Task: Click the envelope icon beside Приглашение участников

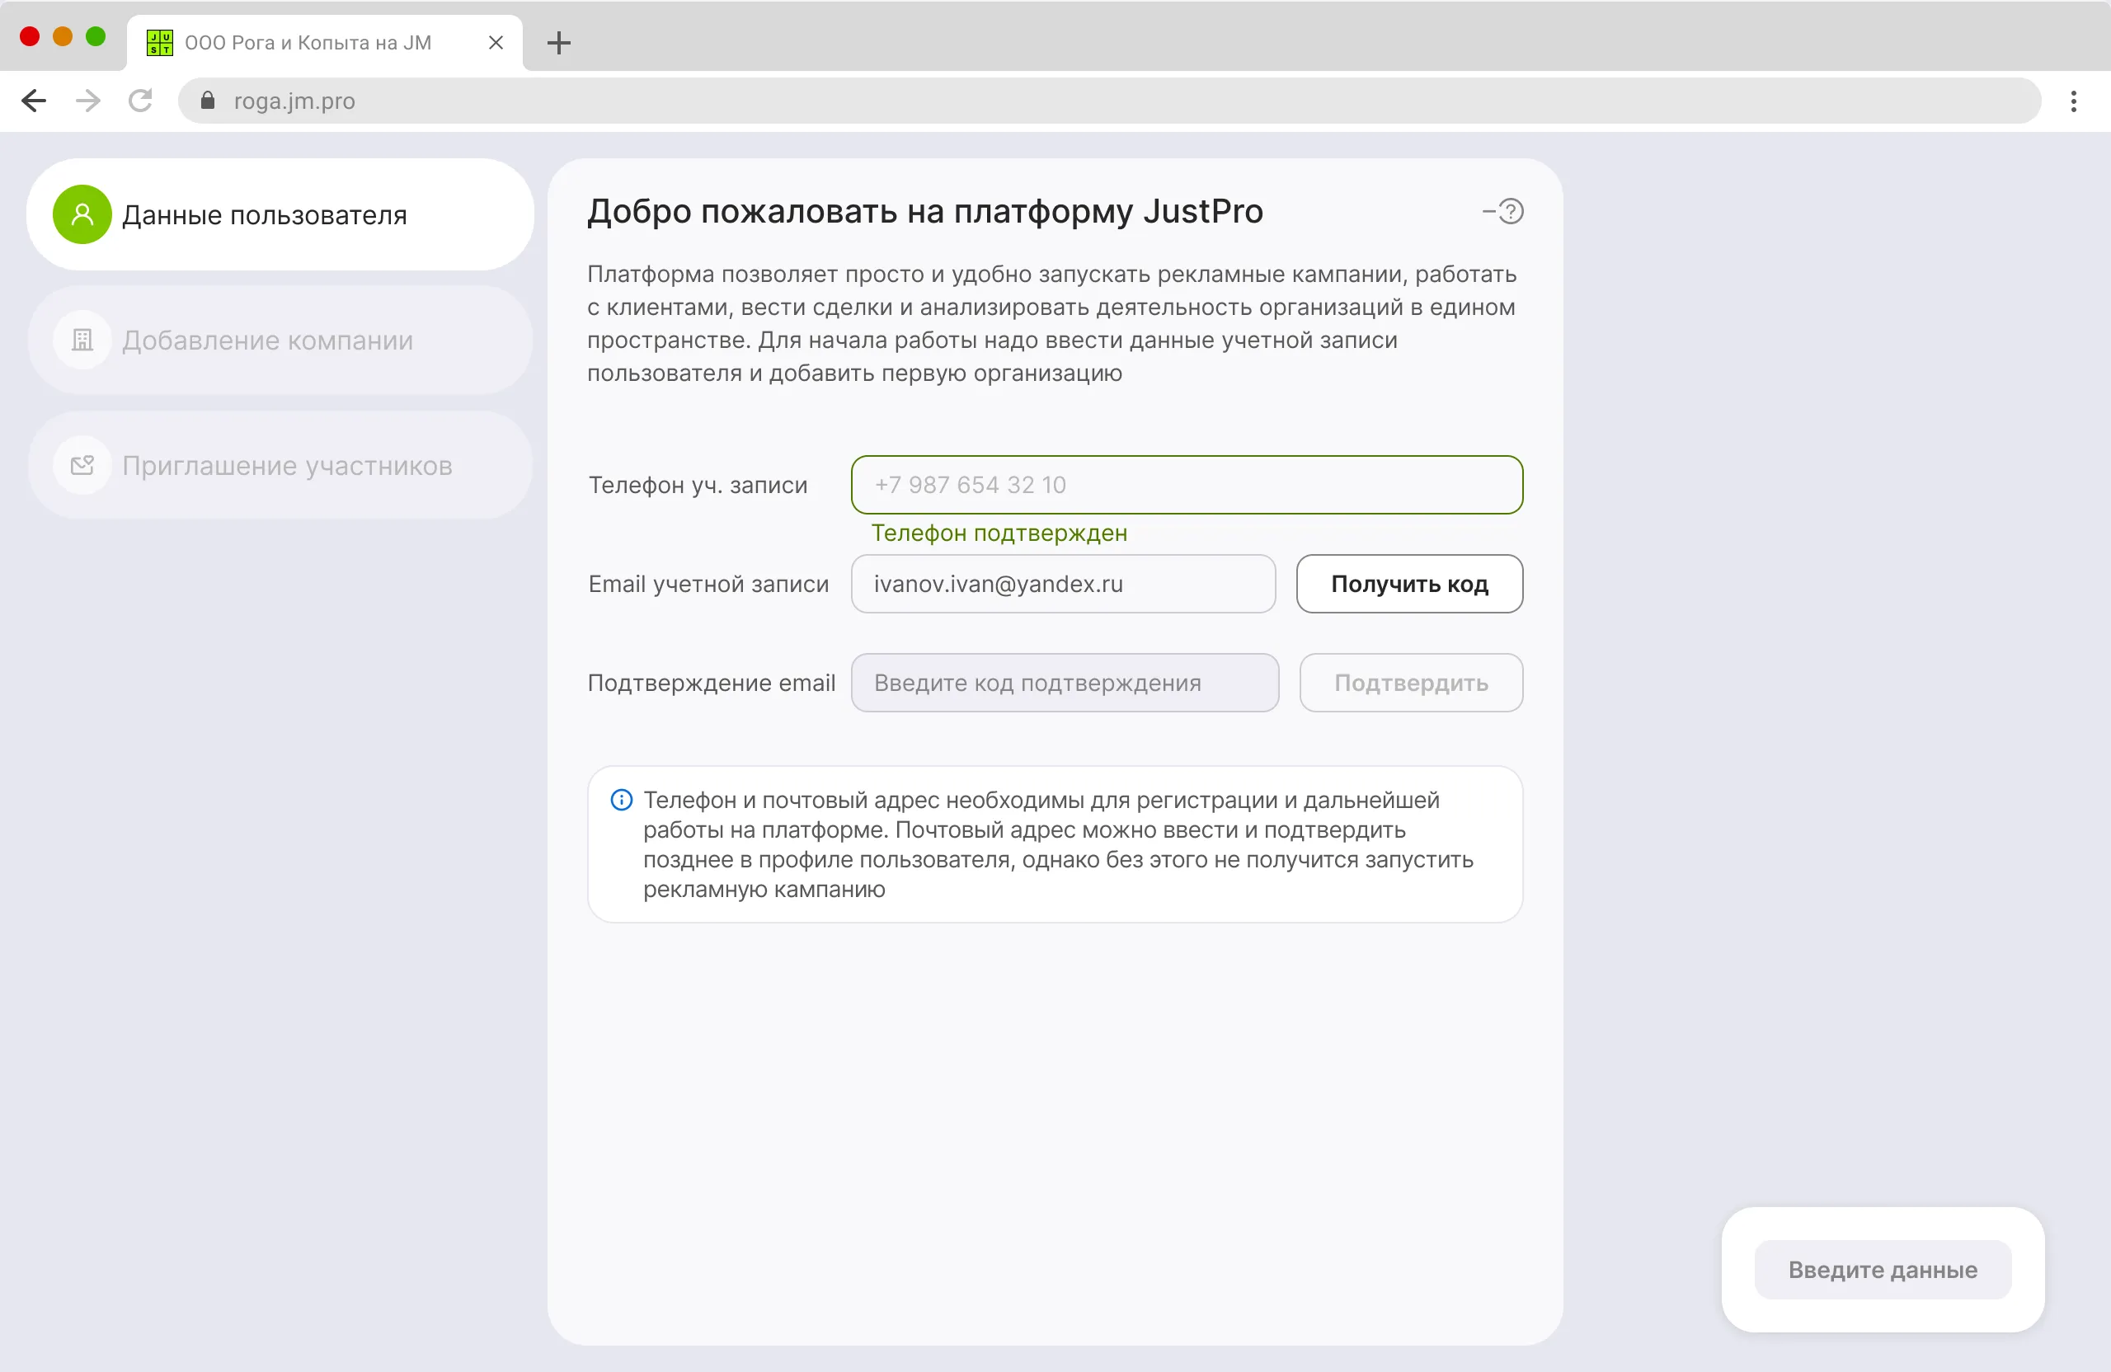Action: (82, 466)
